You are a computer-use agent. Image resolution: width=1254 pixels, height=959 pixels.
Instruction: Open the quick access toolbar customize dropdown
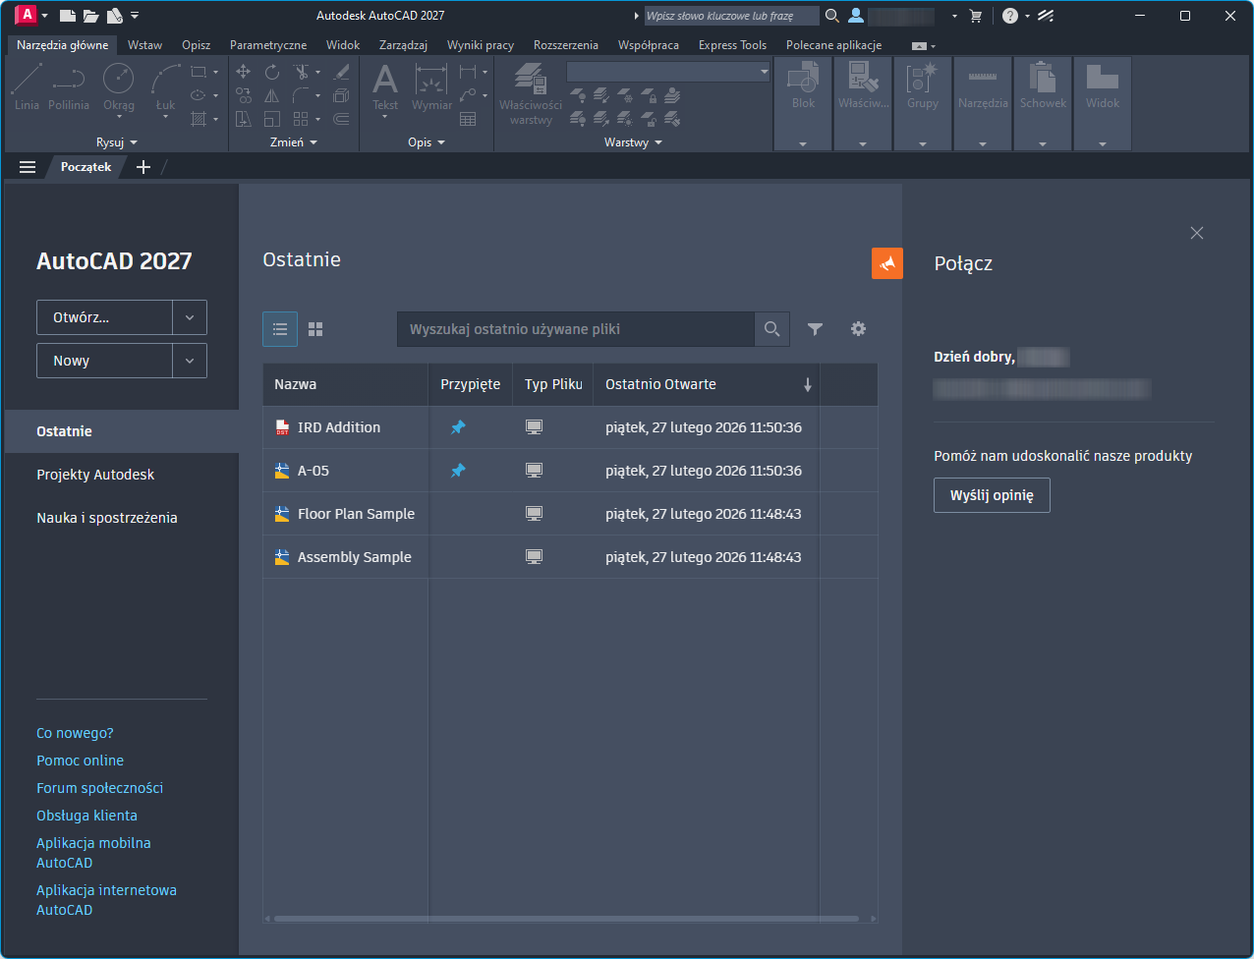[x=135, y=16]
